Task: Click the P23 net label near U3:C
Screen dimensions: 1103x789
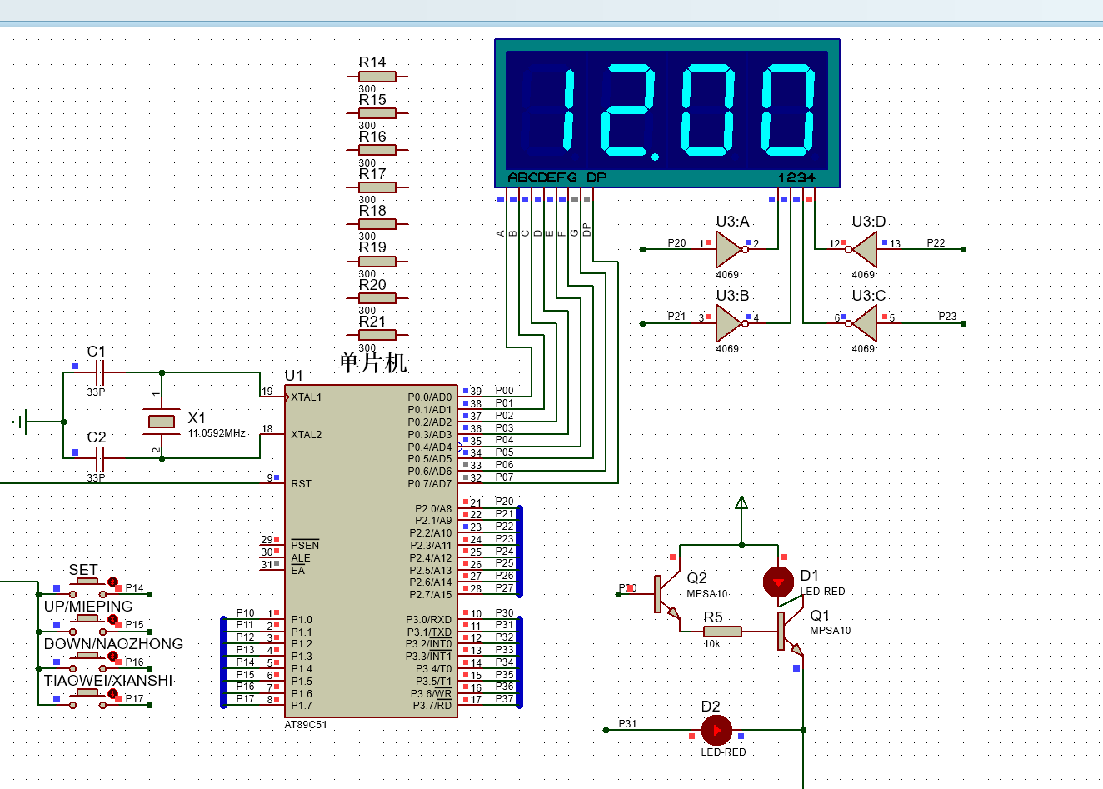Action: click(x=947, y=317)
